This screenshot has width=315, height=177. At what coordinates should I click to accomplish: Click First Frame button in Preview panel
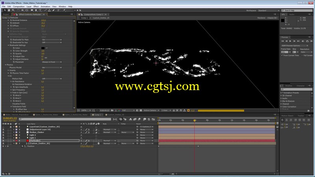282,41
